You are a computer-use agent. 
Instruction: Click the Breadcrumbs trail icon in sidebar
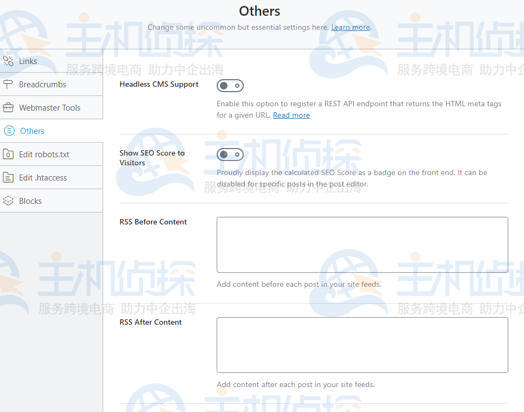pyautogui.click(x=9, y=84)
